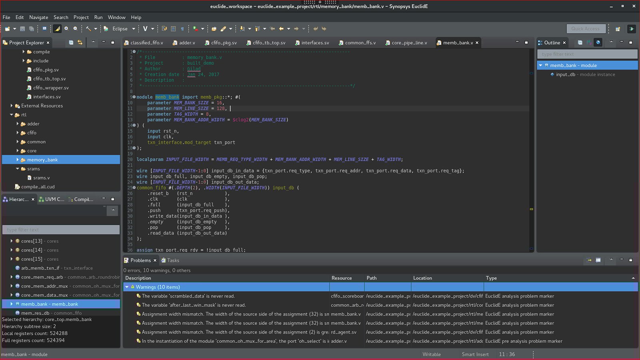Collapse the Warnings (10 items) group
This screenshot has width=640, height=360.
tap(127, 287)
